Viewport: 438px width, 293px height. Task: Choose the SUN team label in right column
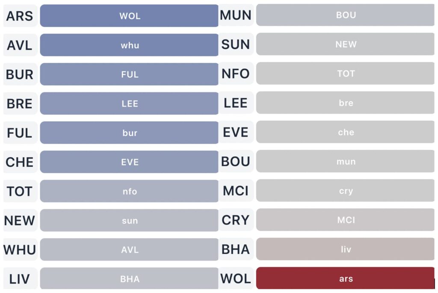point(236,44)
